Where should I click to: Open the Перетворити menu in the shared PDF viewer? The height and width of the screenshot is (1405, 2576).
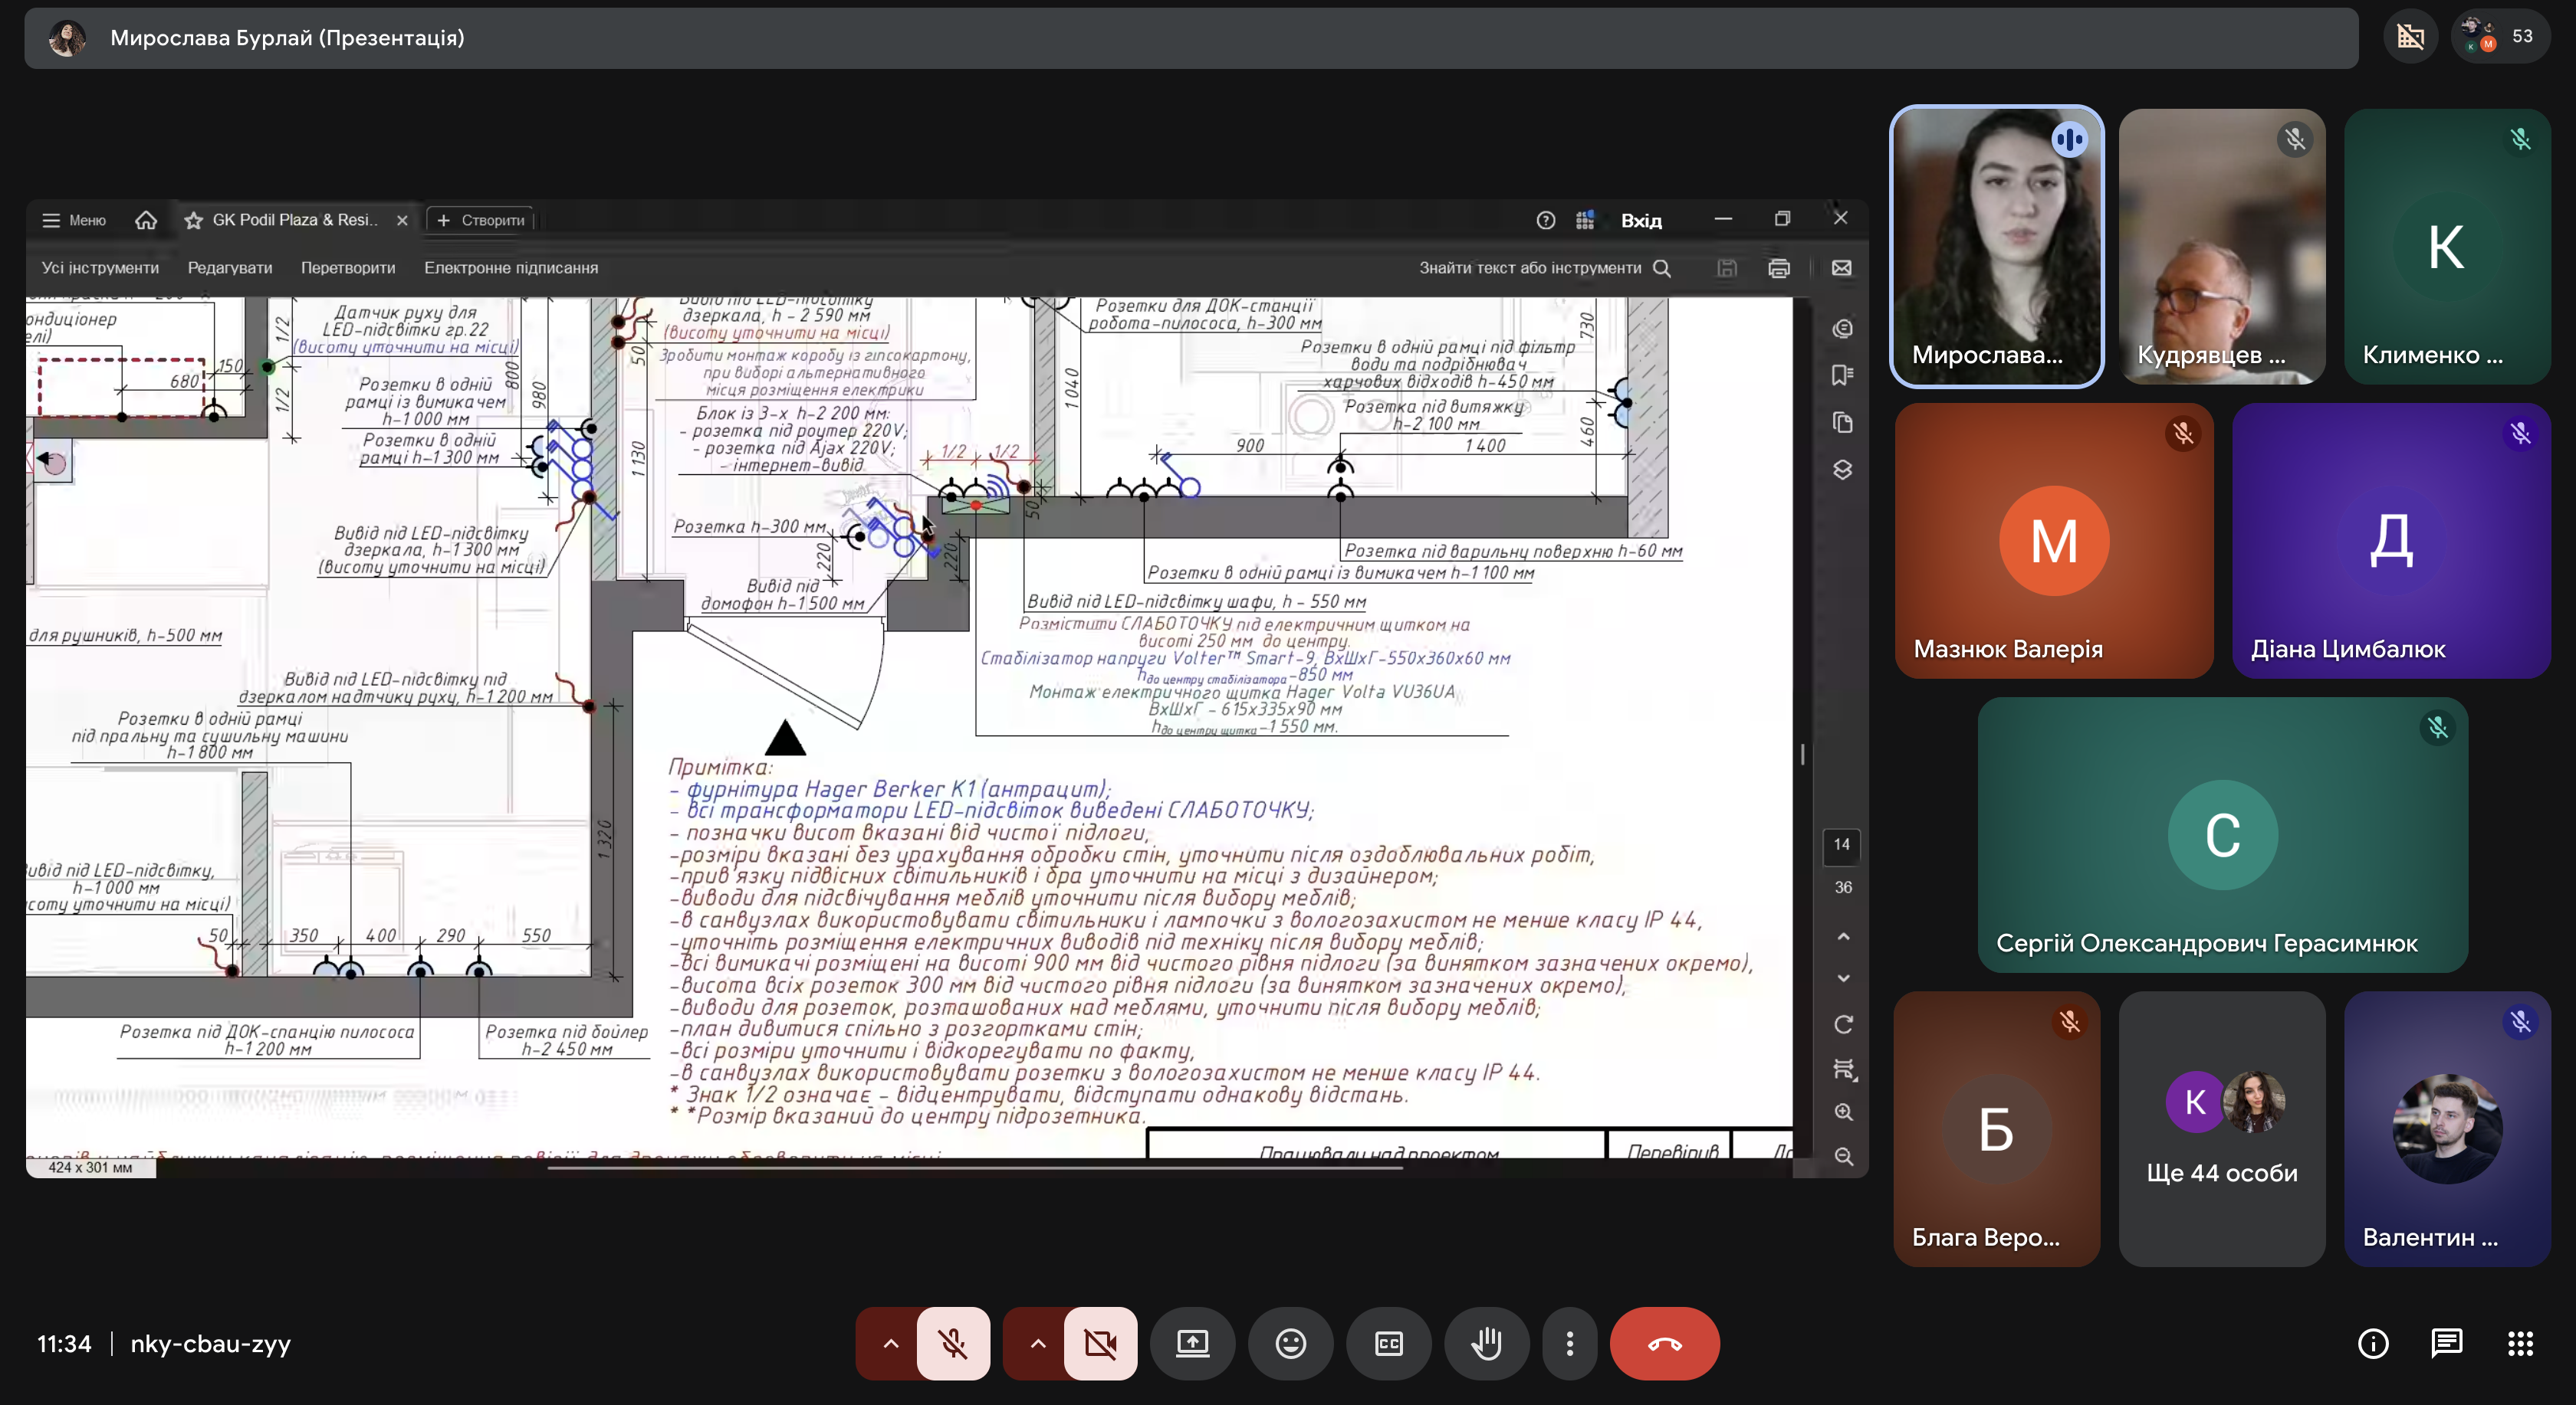tap(348, 268)
